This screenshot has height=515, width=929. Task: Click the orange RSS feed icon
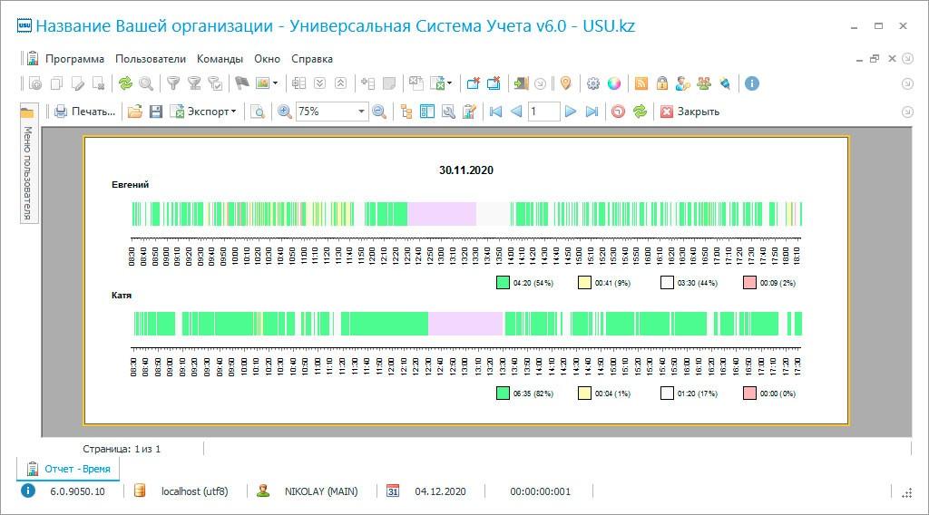641,83
